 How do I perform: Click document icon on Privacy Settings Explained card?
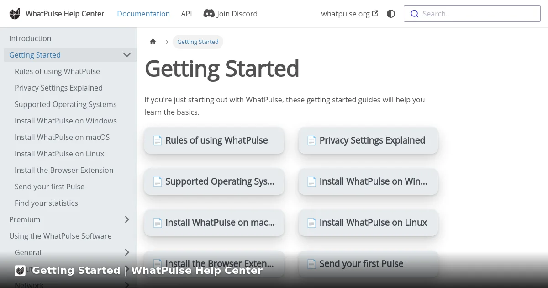(311, 140)
